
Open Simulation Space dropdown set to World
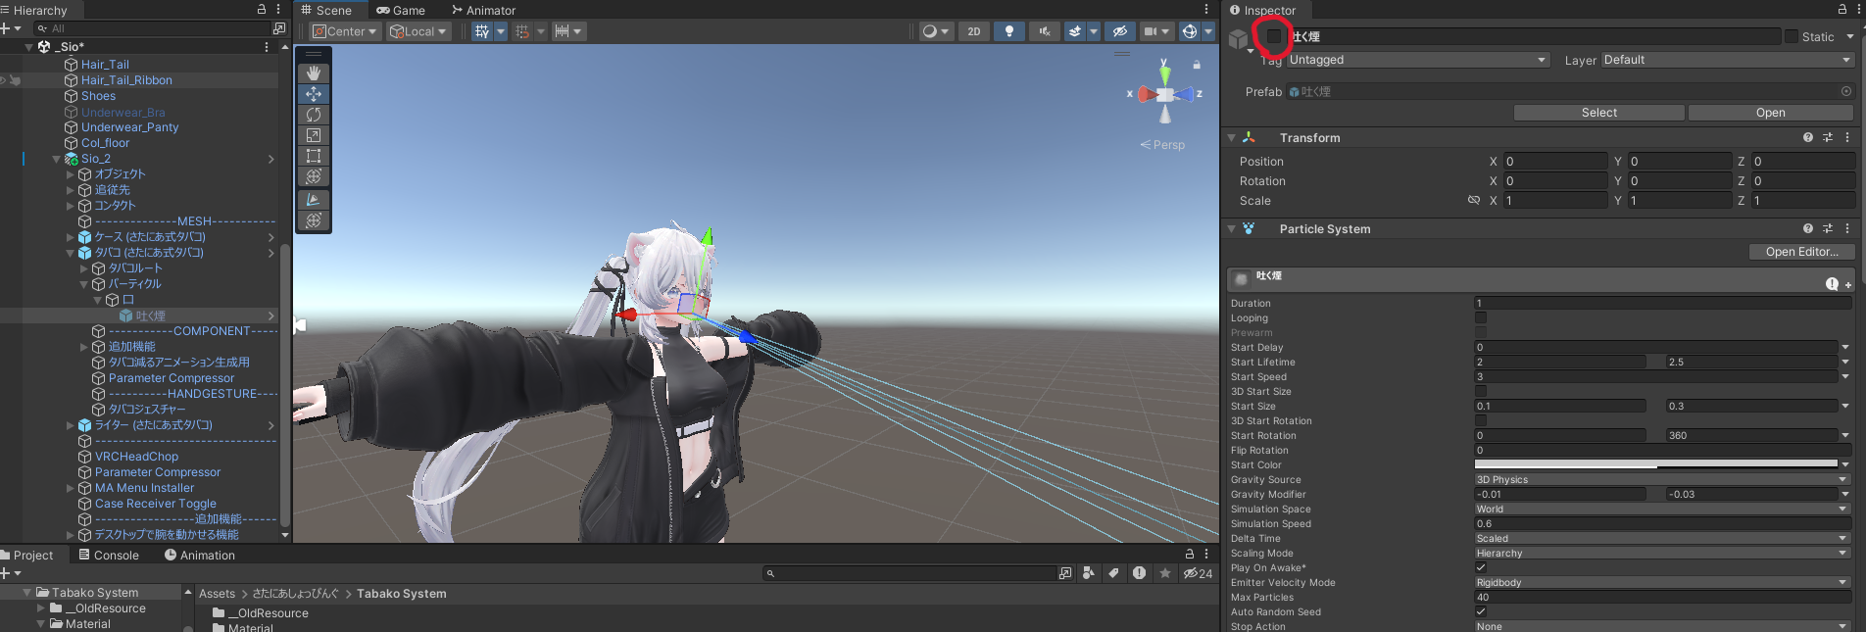pyautogui.click(x=1662, y=510)
